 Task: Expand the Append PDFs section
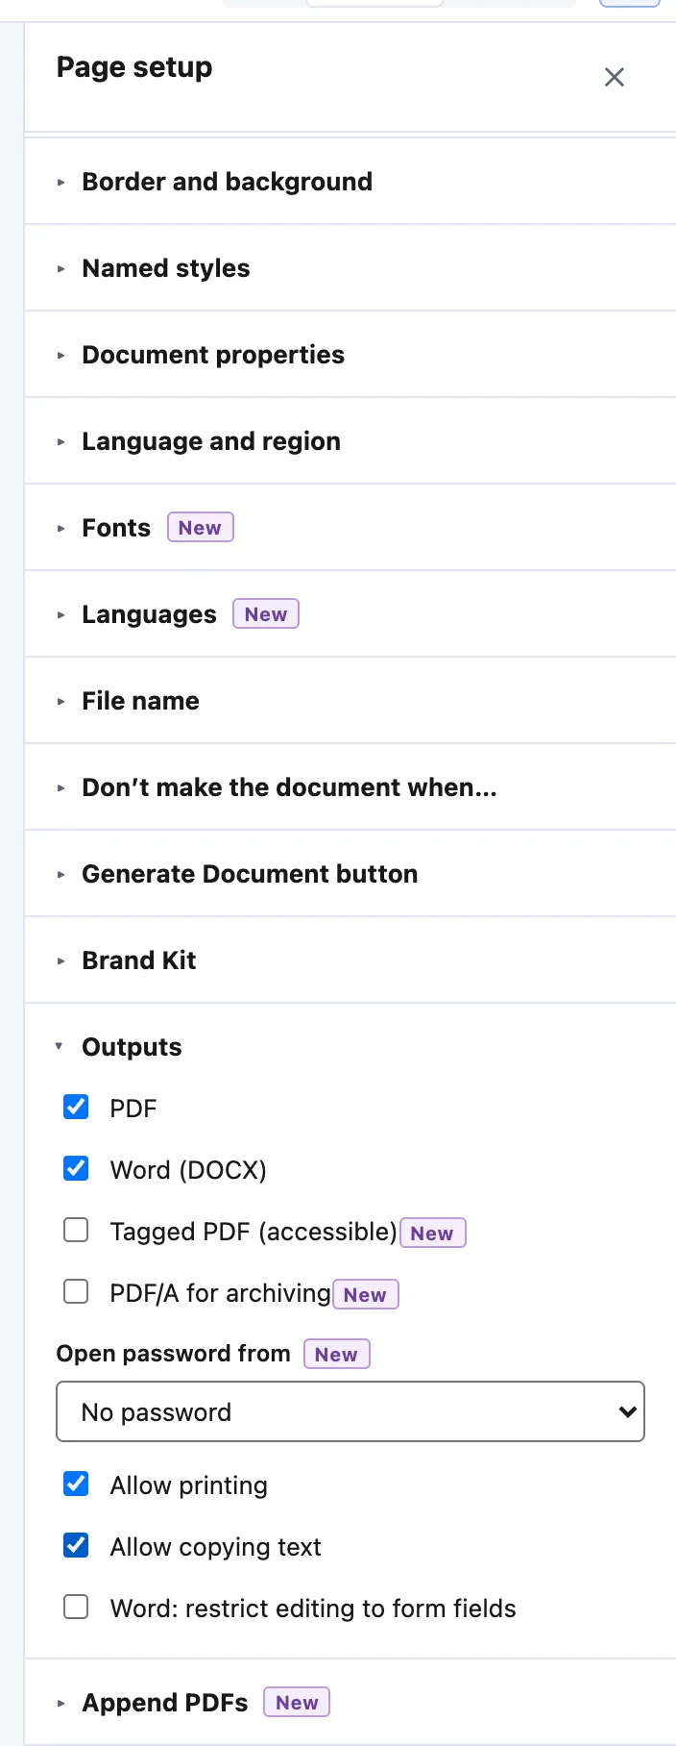pos(350,1703)
